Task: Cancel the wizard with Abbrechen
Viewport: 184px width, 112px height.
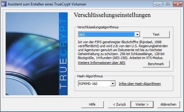Action: (x=169, y=104)
